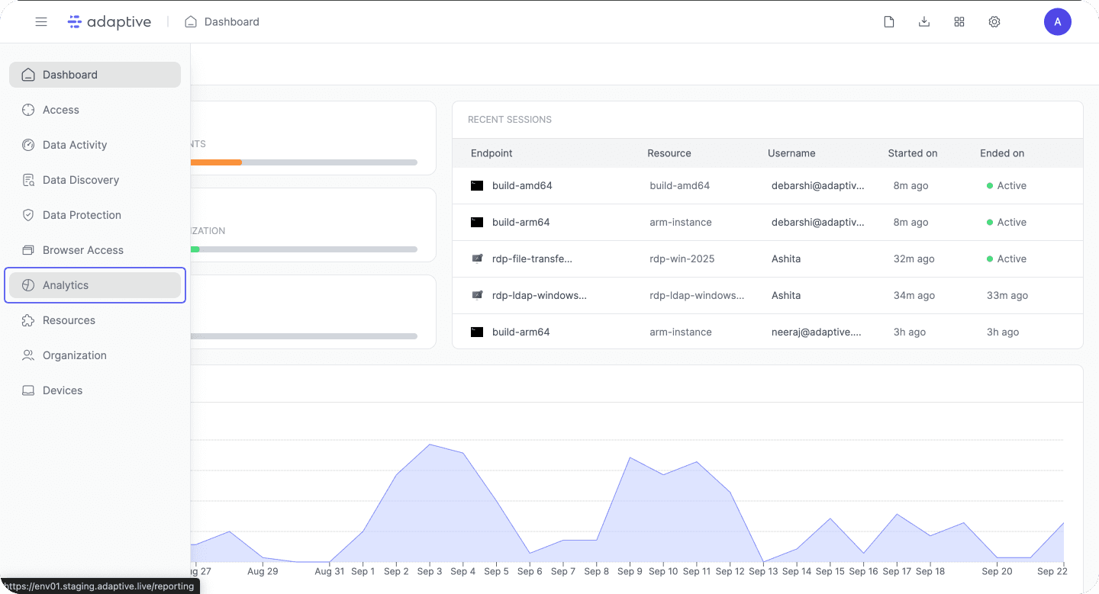1099x594 pixels.
Task: Open the settings gear icon
Action: (994, 22)
